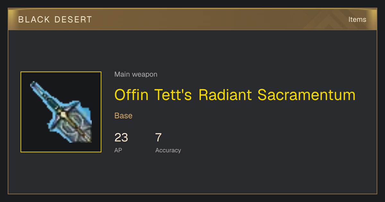This screenshot has height=202, width=385.
Task: Click the word Tett's in the item name
Action: point(174,95)
